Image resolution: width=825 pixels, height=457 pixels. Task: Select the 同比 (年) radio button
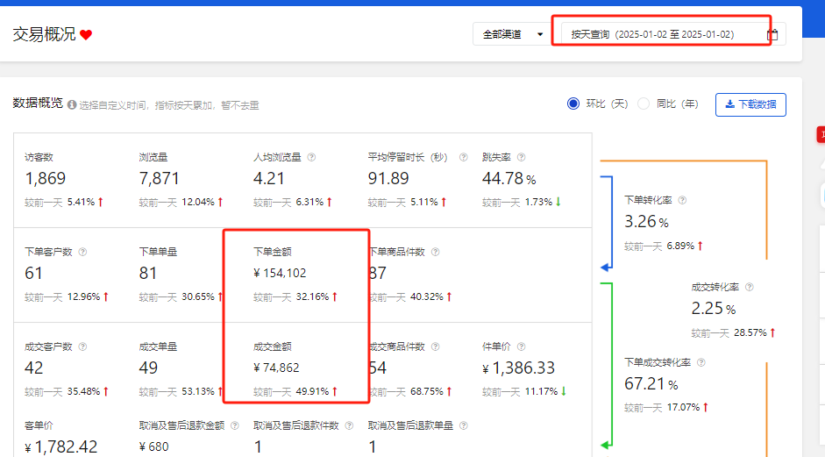[x=644, y=104]
